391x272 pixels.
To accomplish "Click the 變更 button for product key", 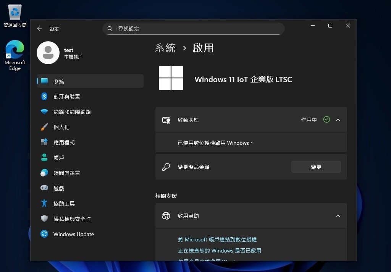I will (316, 167).
